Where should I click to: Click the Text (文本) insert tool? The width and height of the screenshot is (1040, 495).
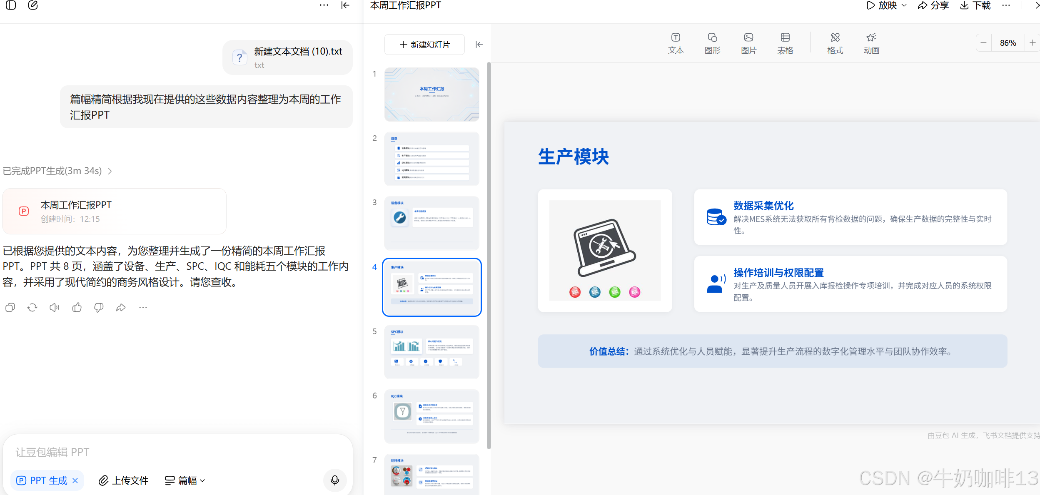click(676, 43)
